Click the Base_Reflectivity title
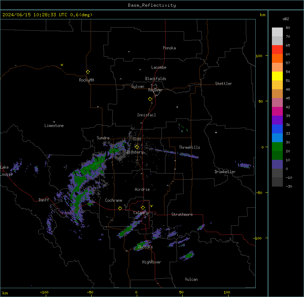 pos(152,5)
